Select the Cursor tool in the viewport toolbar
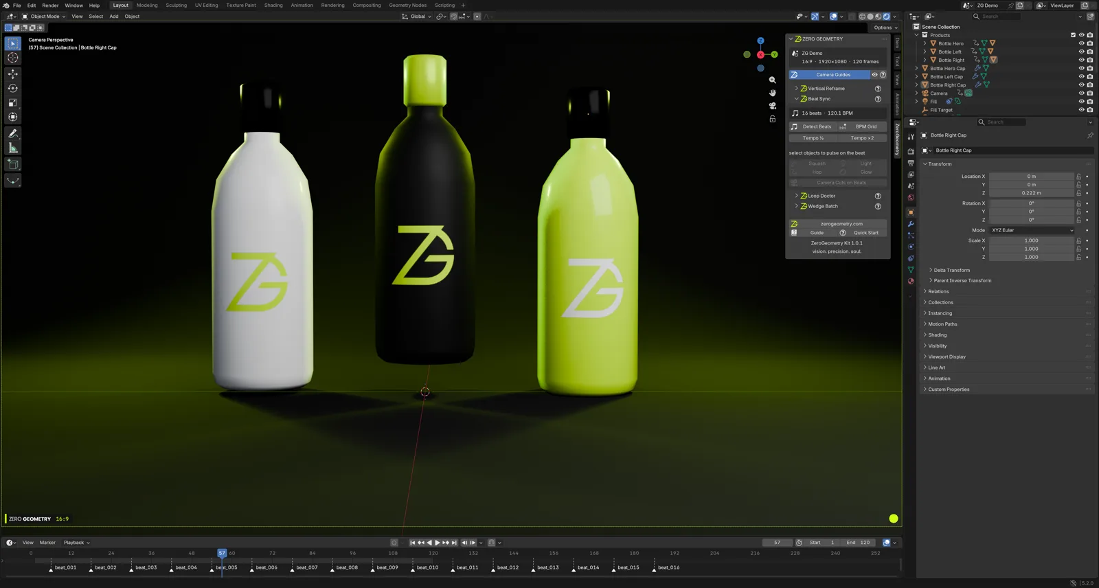Image resolution: width=1099 pixels, height=588 pixels. [x=12, y=58]
